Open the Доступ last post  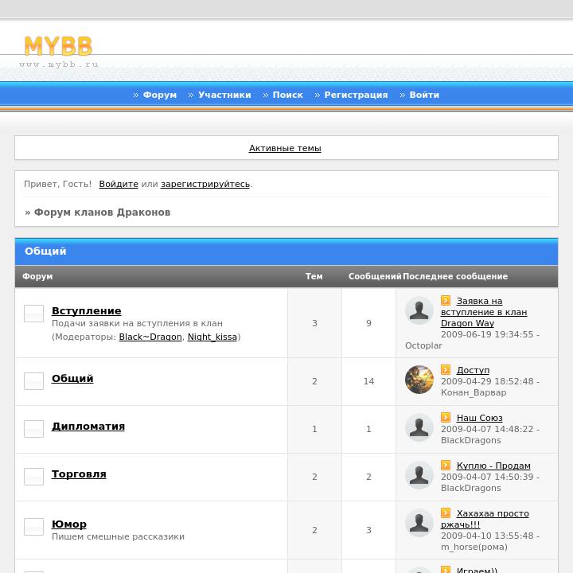(x=473, y=370)
